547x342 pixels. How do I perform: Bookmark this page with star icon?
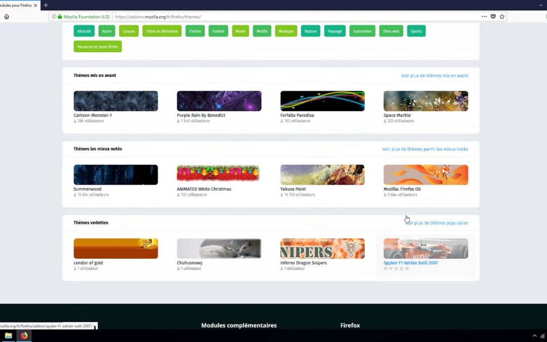pos(502,17)
